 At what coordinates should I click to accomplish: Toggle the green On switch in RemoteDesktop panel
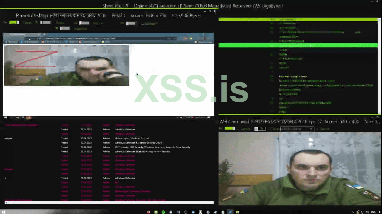coord(14,22)
